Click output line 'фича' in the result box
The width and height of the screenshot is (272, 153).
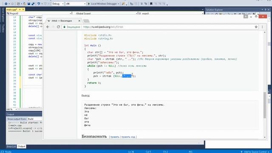coord(87,125)
